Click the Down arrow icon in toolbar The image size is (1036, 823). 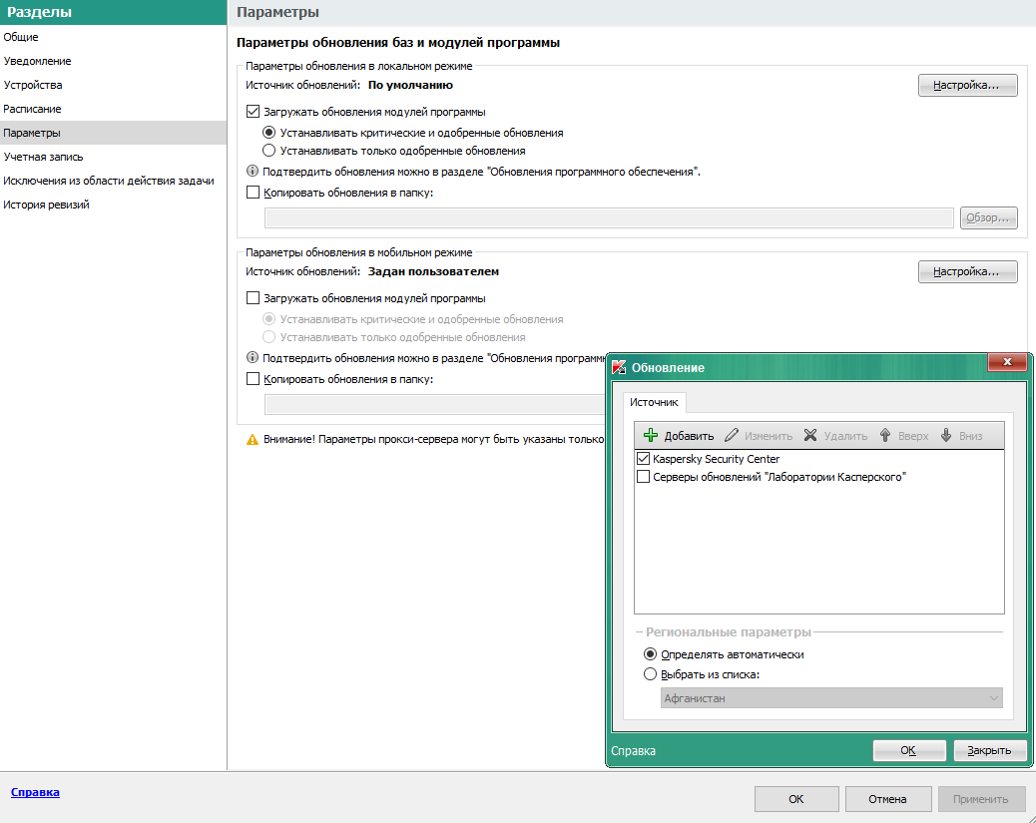[946, 435]
